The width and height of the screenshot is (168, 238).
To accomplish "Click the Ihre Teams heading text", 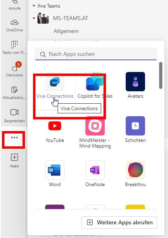I will pos(49,6).
